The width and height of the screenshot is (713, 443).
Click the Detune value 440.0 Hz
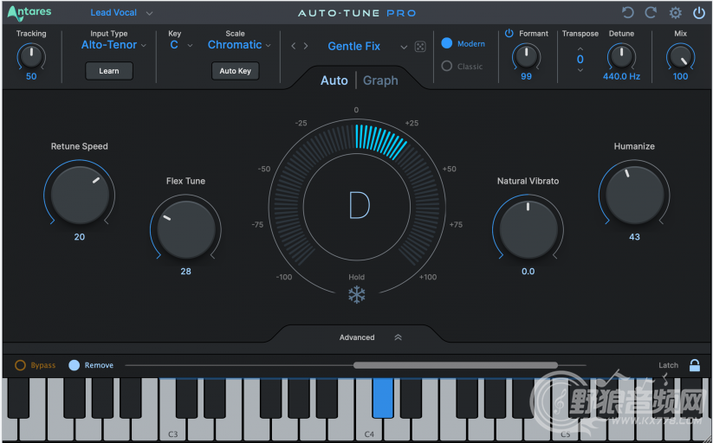coord(621,76)
